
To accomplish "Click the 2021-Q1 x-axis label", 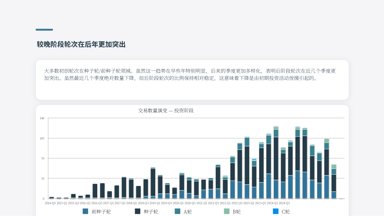I will (202, 203).
